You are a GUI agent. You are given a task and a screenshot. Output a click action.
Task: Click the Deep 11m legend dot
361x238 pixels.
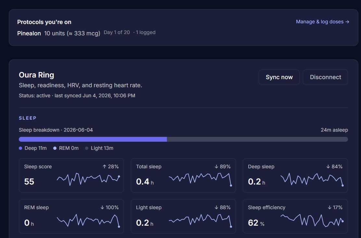(20, 148)
